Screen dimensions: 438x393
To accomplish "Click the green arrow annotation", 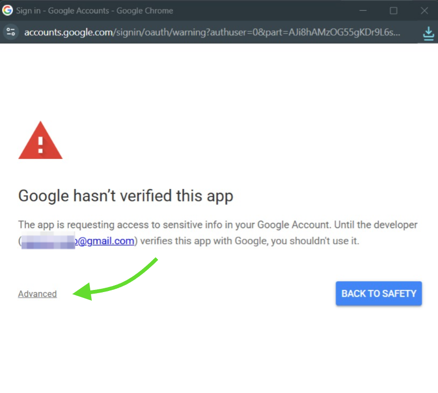I will (114, 280).
